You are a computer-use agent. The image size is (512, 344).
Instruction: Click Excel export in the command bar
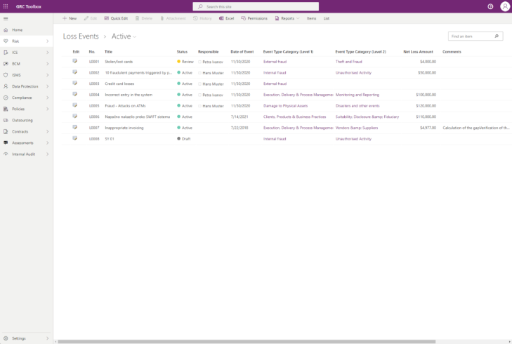[226, 18]
